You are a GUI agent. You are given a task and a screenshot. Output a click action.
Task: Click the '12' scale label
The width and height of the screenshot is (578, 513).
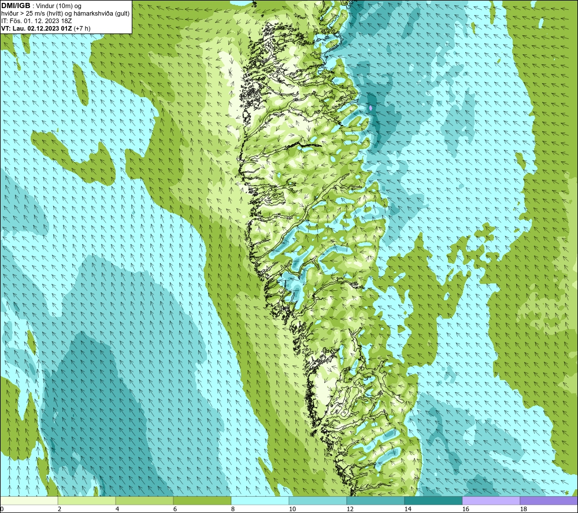(x=350, y=510)
